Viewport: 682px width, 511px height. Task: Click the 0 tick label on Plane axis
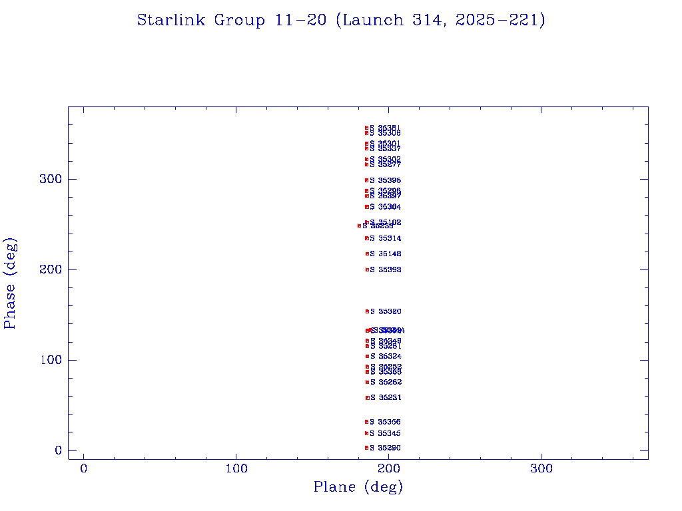(x=84, y=469)
